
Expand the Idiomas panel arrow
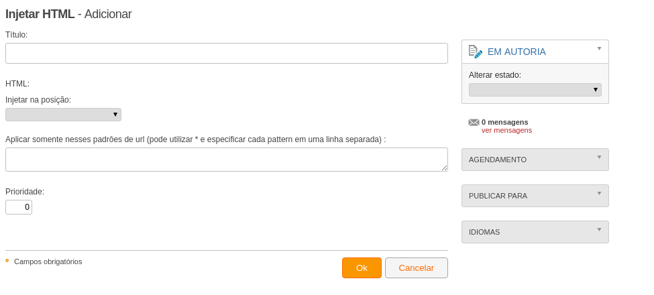(x=600, y=229)
